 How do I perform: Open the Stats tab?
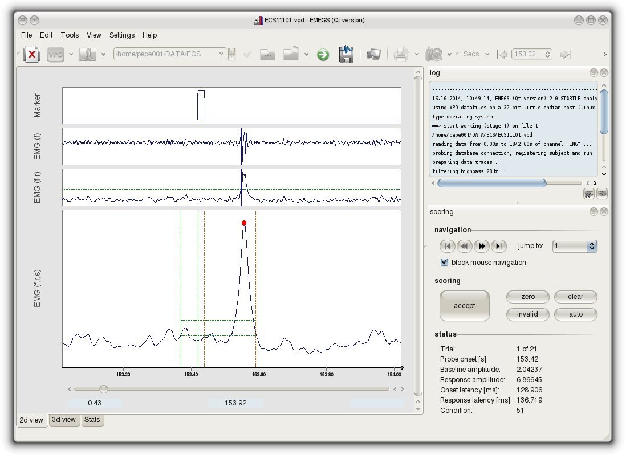point(92,420)
